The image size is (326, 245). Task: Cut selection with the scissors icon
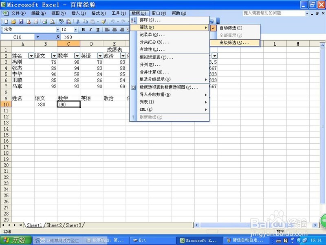78,21
